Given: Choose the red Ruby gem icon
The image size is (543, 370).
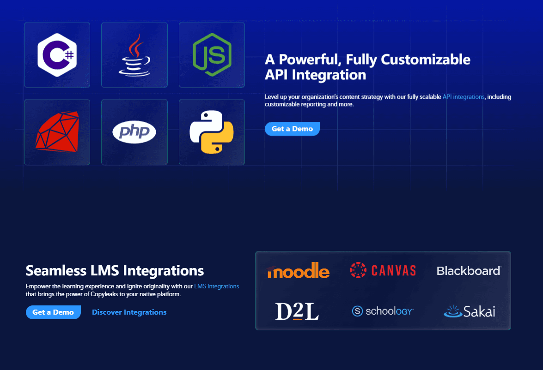Looking at the screenshot, I should pos(57,132).
